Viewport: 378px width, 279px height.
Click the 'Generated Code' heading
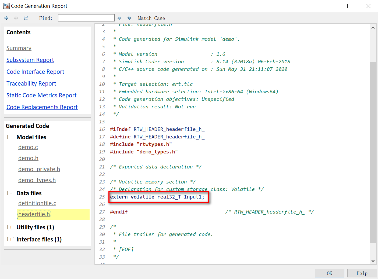point(27,126)
